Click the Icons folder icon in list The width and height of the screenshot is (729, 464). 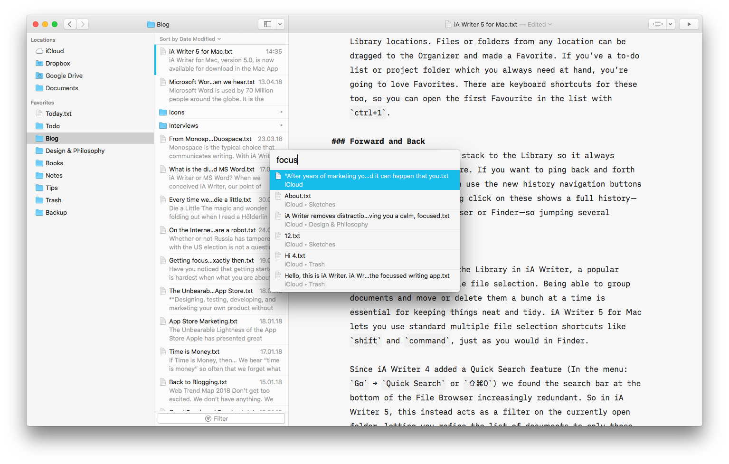click(163, 112)
